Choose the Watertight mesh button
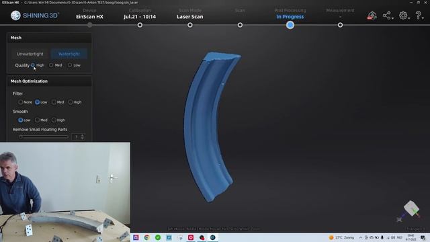The width and height of the screenshot is (430, 242). (x=69, y=54)
